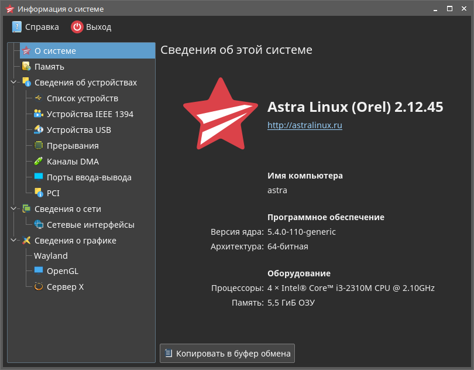Select the Сведения о сети label
This screenshot has width=474, height=370.
coord(68,209)
